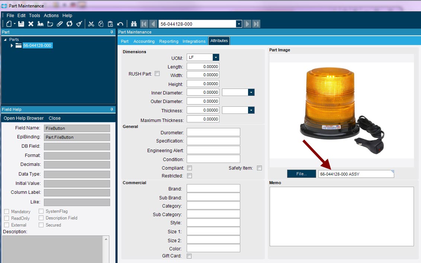Click the paperclip Attachments icon
Viewport: 421px width, 263px height.
60,24
